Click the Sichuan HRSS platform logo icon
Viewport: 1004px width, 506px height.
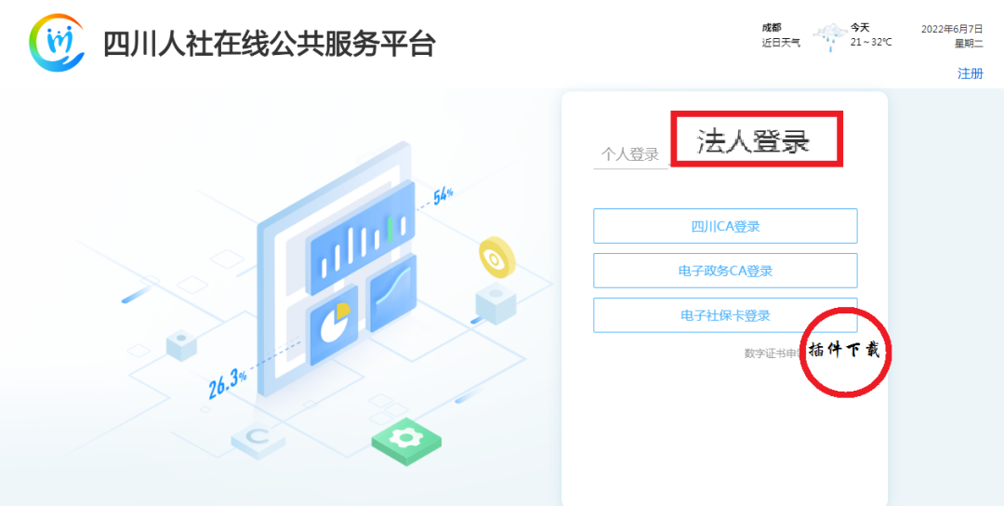point(57,43)
